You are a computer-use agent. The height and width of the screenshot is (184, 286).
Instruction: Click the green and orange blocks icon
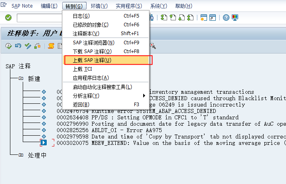click(x=37, y=46)
